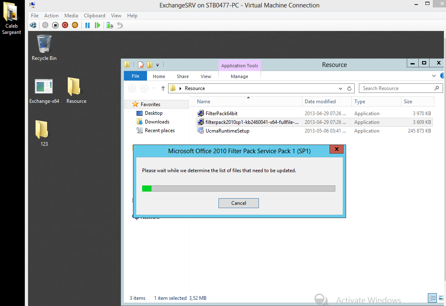This screenshot has width=446, height=306.
Task: Click the Explorer window folder icon in title bar
Action: point(127,65)
